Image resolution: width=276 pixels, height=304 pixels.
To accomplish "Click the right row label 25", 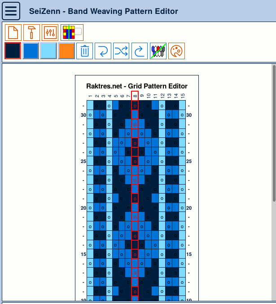I will pos(189,161).
